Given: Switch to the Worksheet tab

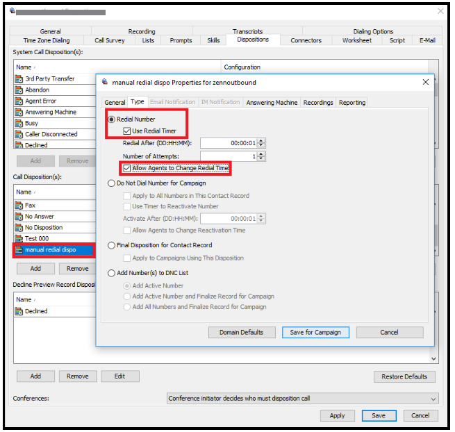Looking at the screenshot, I should click(356, 40).
